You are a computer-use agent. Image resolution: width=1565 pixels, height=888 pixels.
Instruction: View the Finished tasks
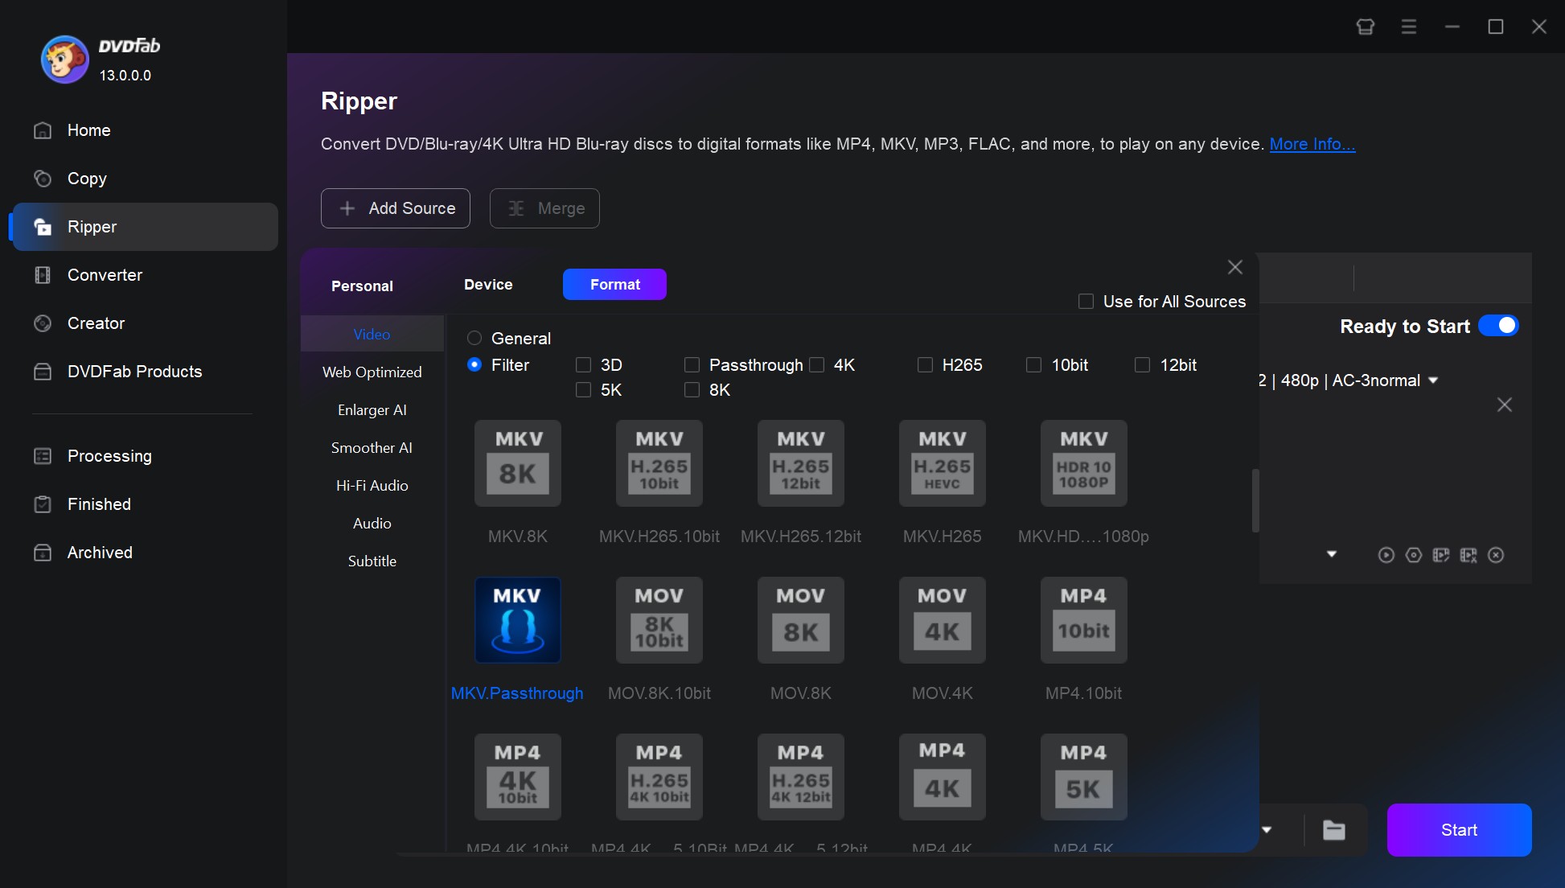click(145, 504)
